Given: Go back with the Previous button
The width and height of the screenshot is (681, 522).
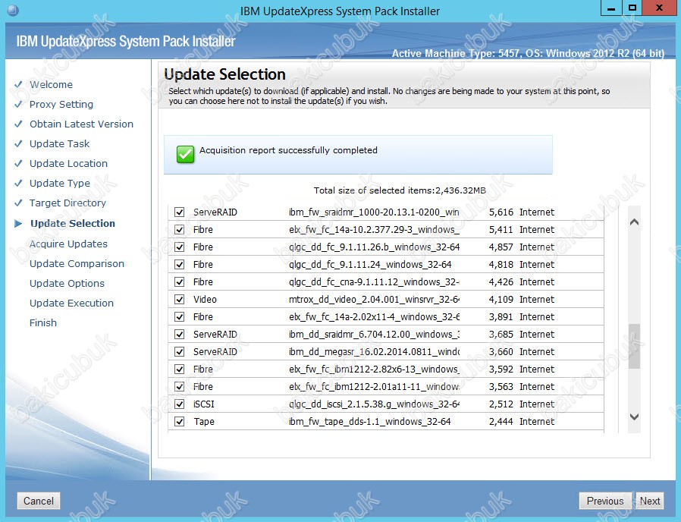Looking at the screenshot, I should [x=605, y=501].
